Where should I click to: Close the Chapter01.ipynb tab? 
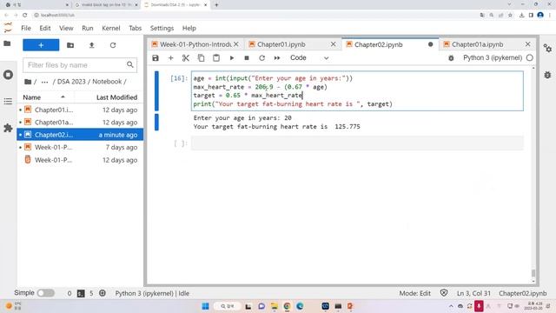(333, 44)
